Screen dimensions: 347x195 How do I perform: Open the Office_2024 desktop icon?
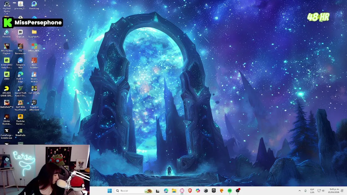[x=34, y=48]
